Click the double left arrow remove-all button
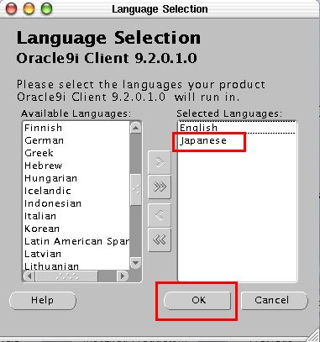 point(160,240)
